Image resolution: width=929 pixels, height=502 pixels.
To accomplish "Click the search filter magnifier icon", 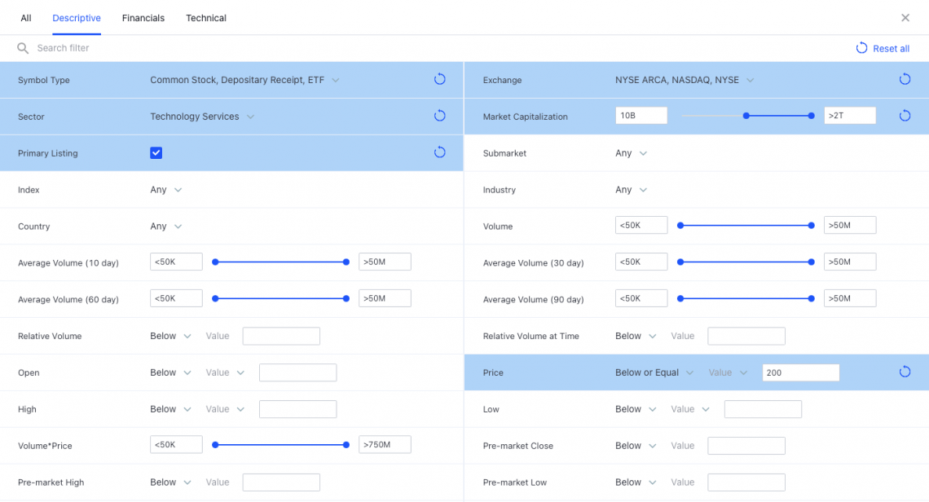I will click(x=23, y=48).
